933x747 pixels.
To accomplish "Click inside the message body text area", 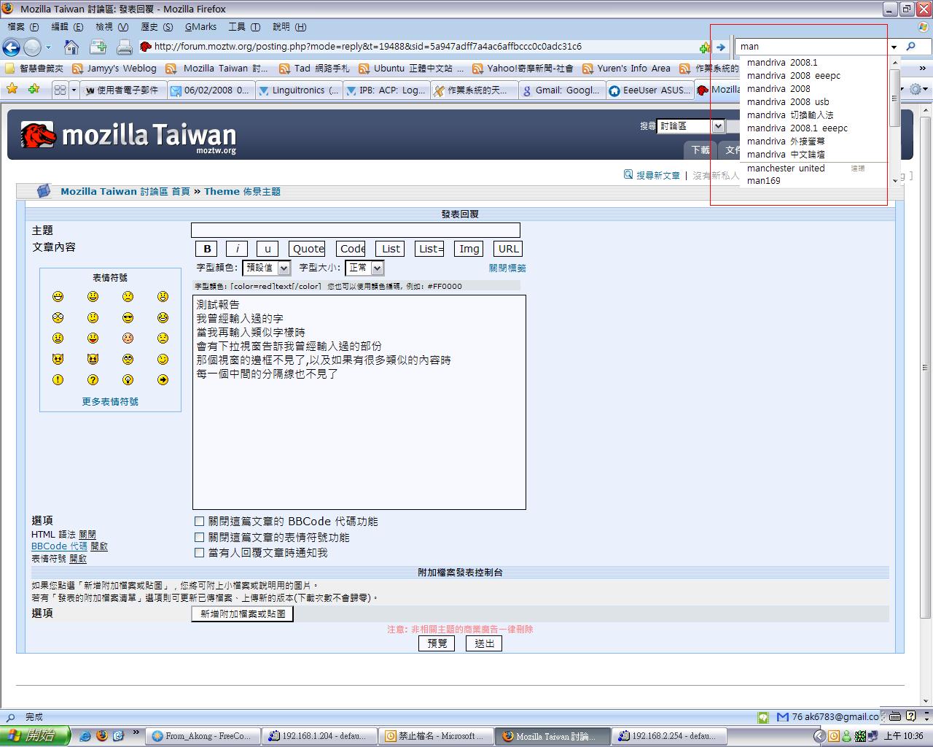I will [x=359, y=403].
